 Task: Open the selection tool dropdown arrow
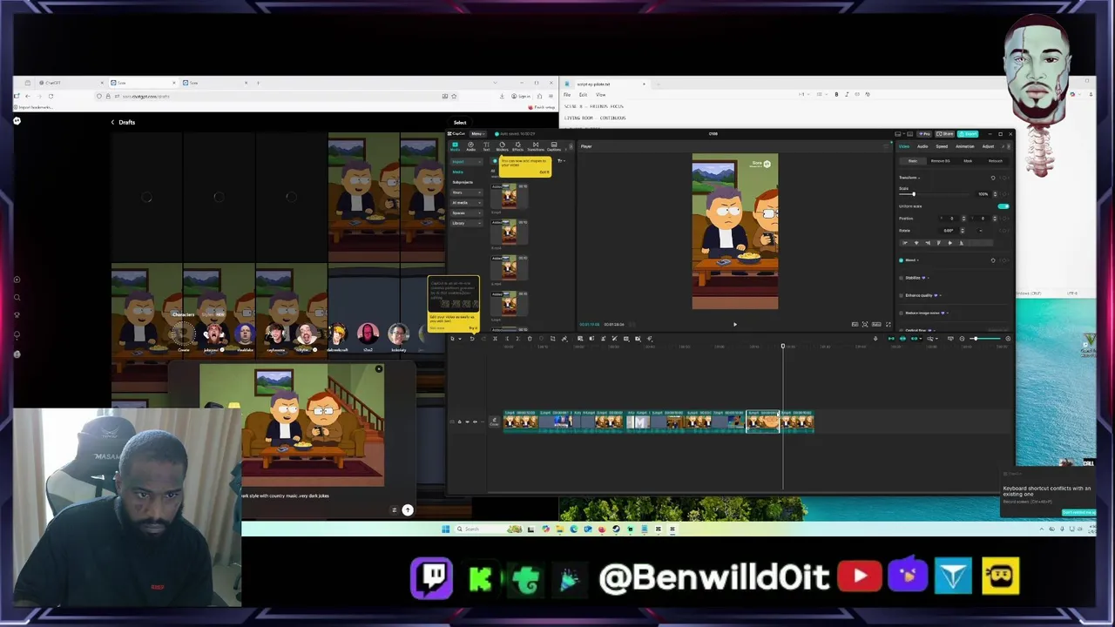(460, 338)
